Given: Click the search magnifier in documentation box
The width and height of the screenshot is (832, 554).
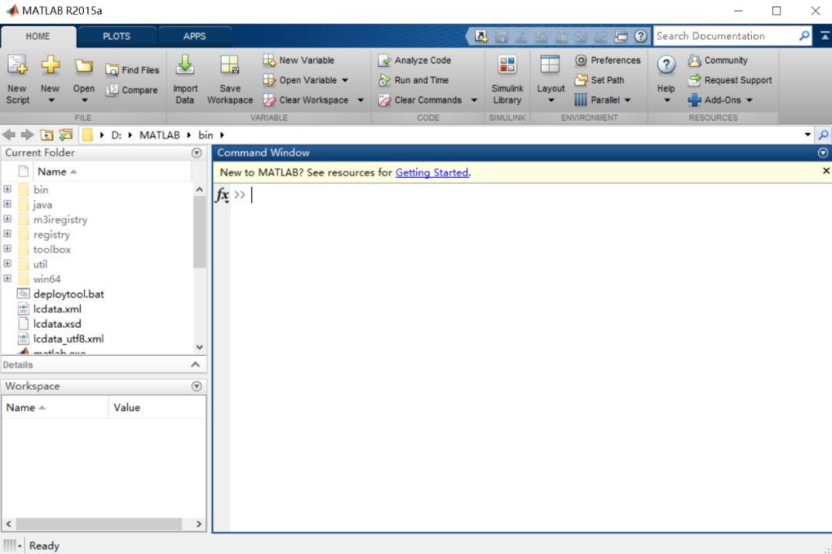Looking at the screenshot, I should [804, 36].
